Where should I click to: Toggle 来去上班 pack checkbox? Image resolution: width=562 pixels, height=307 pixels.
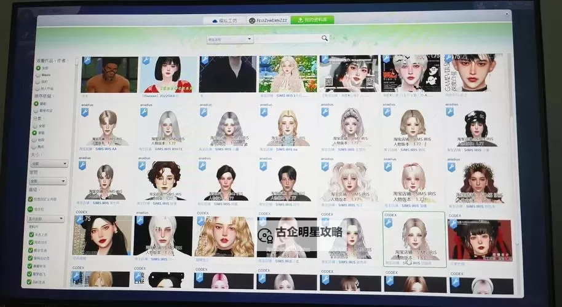click(x=31, y=235)
